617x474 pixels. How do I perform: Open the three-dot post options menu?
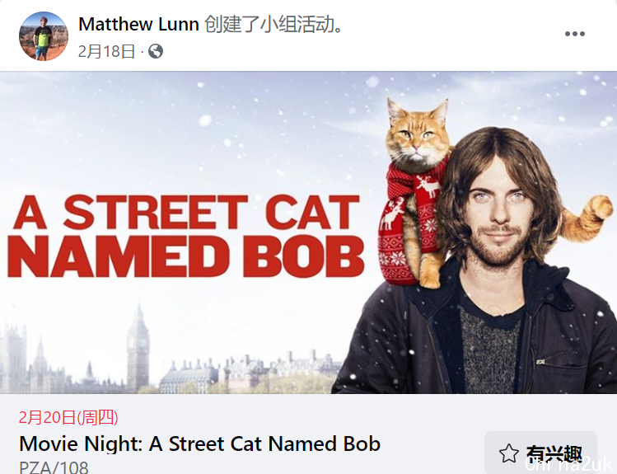(x=574, y=34)
